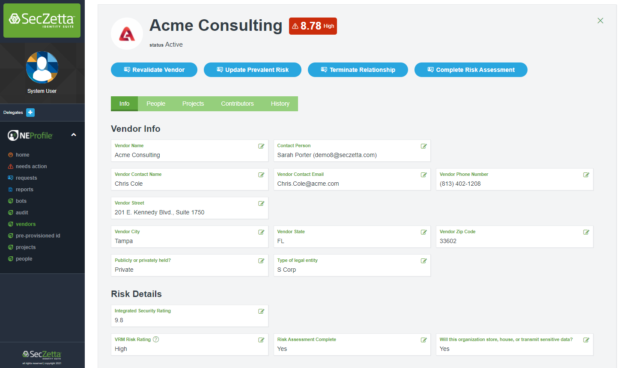
Task: Click edit icon for Contact Person
Action: point(424,146)
